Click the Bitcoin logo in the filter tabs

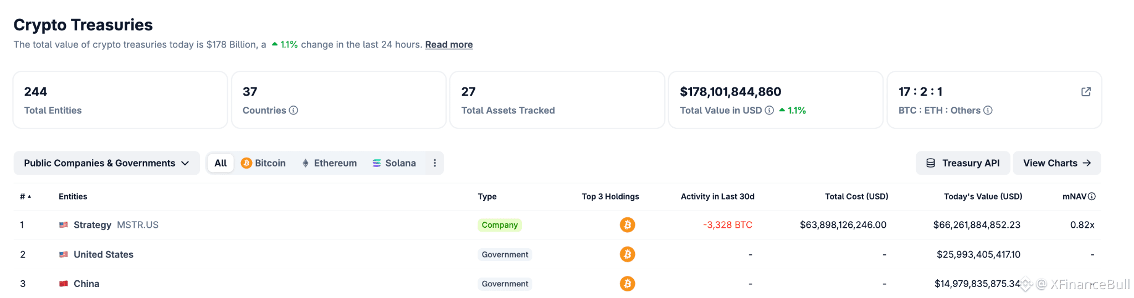click(x=247, y=163)
